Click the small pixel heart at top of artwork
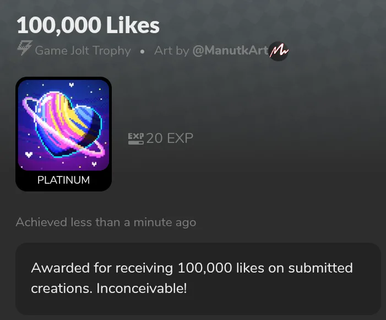The image size is (386, 320). pyautogui.click(x=72, y=85)
